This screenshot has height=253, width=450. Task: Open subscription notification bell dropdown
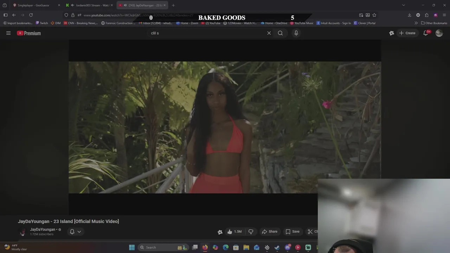click(x=75, y=232)
